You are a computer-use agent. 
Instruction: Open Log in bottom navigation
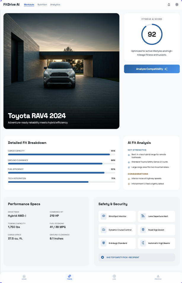point(114,277)
